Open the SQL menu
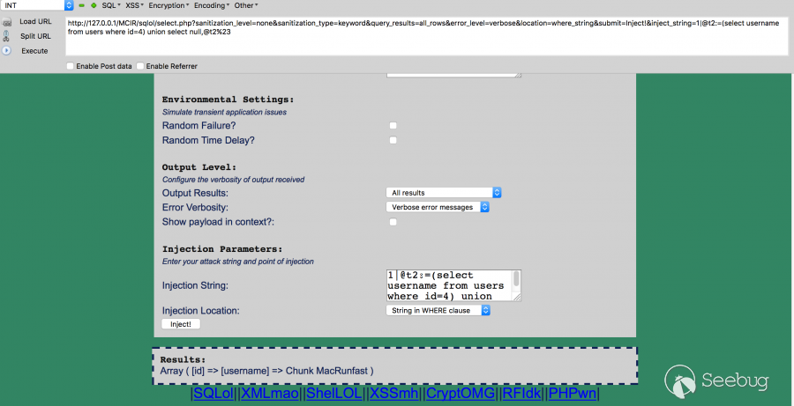 tap(111, 5)
